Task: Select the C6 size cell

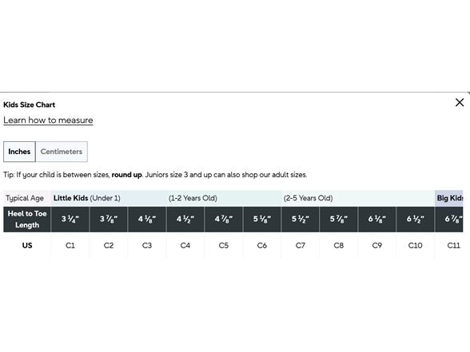Action: click(x=262, y=246)
